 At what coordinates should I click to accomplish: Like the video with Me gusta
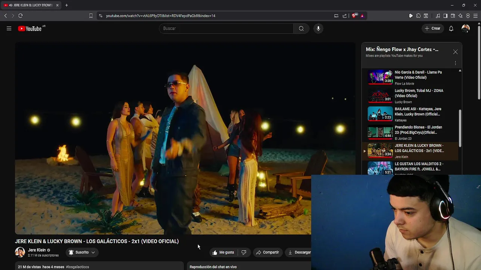tap(223, 252)
